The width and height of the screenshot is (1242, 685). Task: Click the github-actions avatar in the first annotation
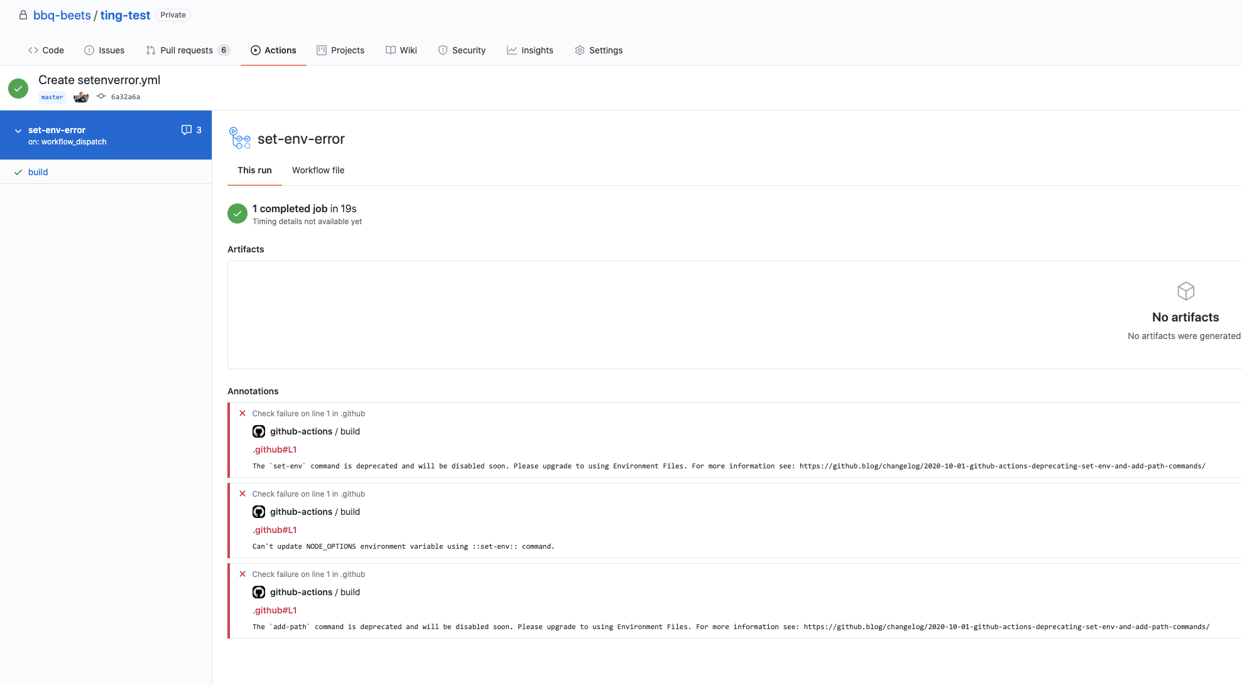coord(259,431)
